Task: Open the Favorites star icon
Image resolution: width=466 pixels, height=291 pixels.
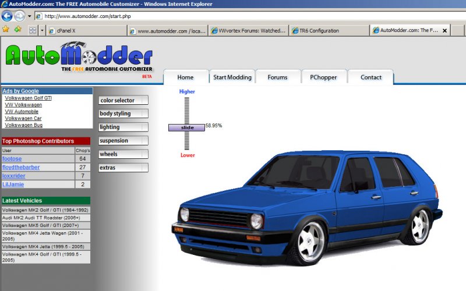Action: pyautogui.click(x=6, y=29)
